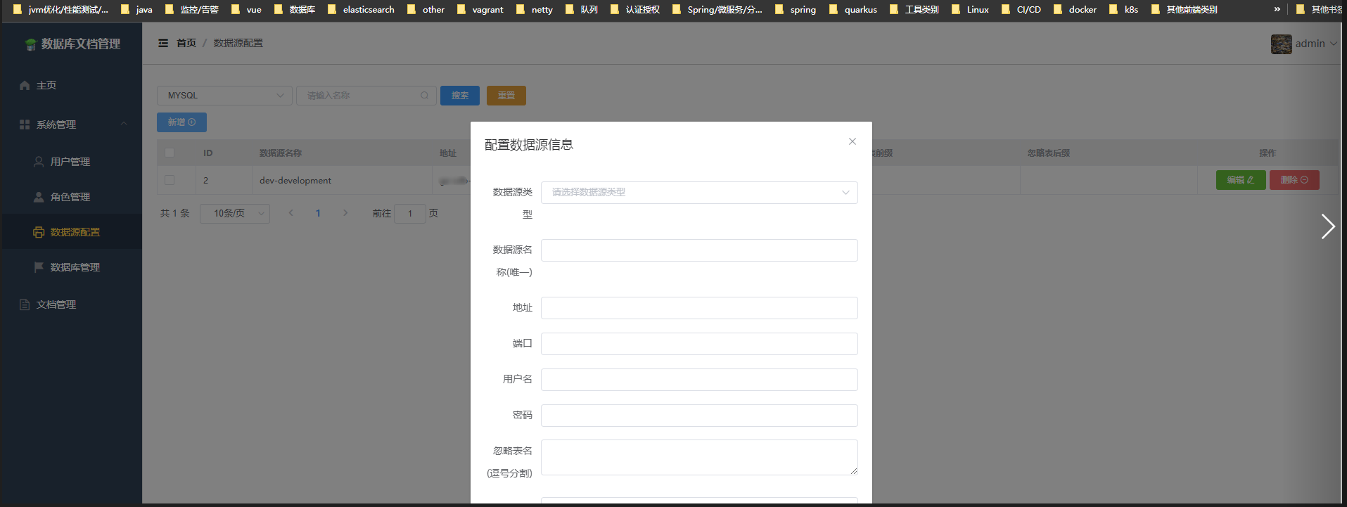Open the Linux bookmarks folder
1347x507 pixels.
[x=970, y=9]
